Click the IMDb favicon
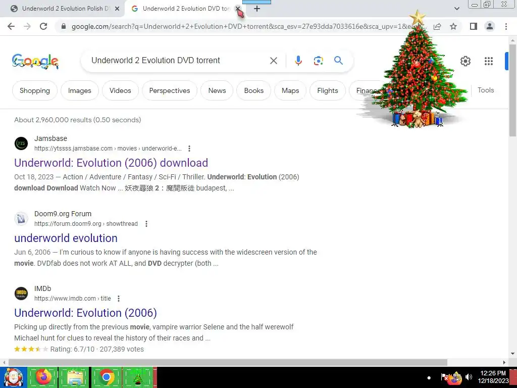 (x=21, y=294)
